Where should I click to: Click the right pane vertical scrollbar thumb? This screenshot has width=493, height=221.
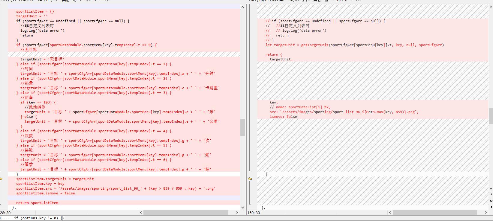pyautogui.click(x=491, y=116)
